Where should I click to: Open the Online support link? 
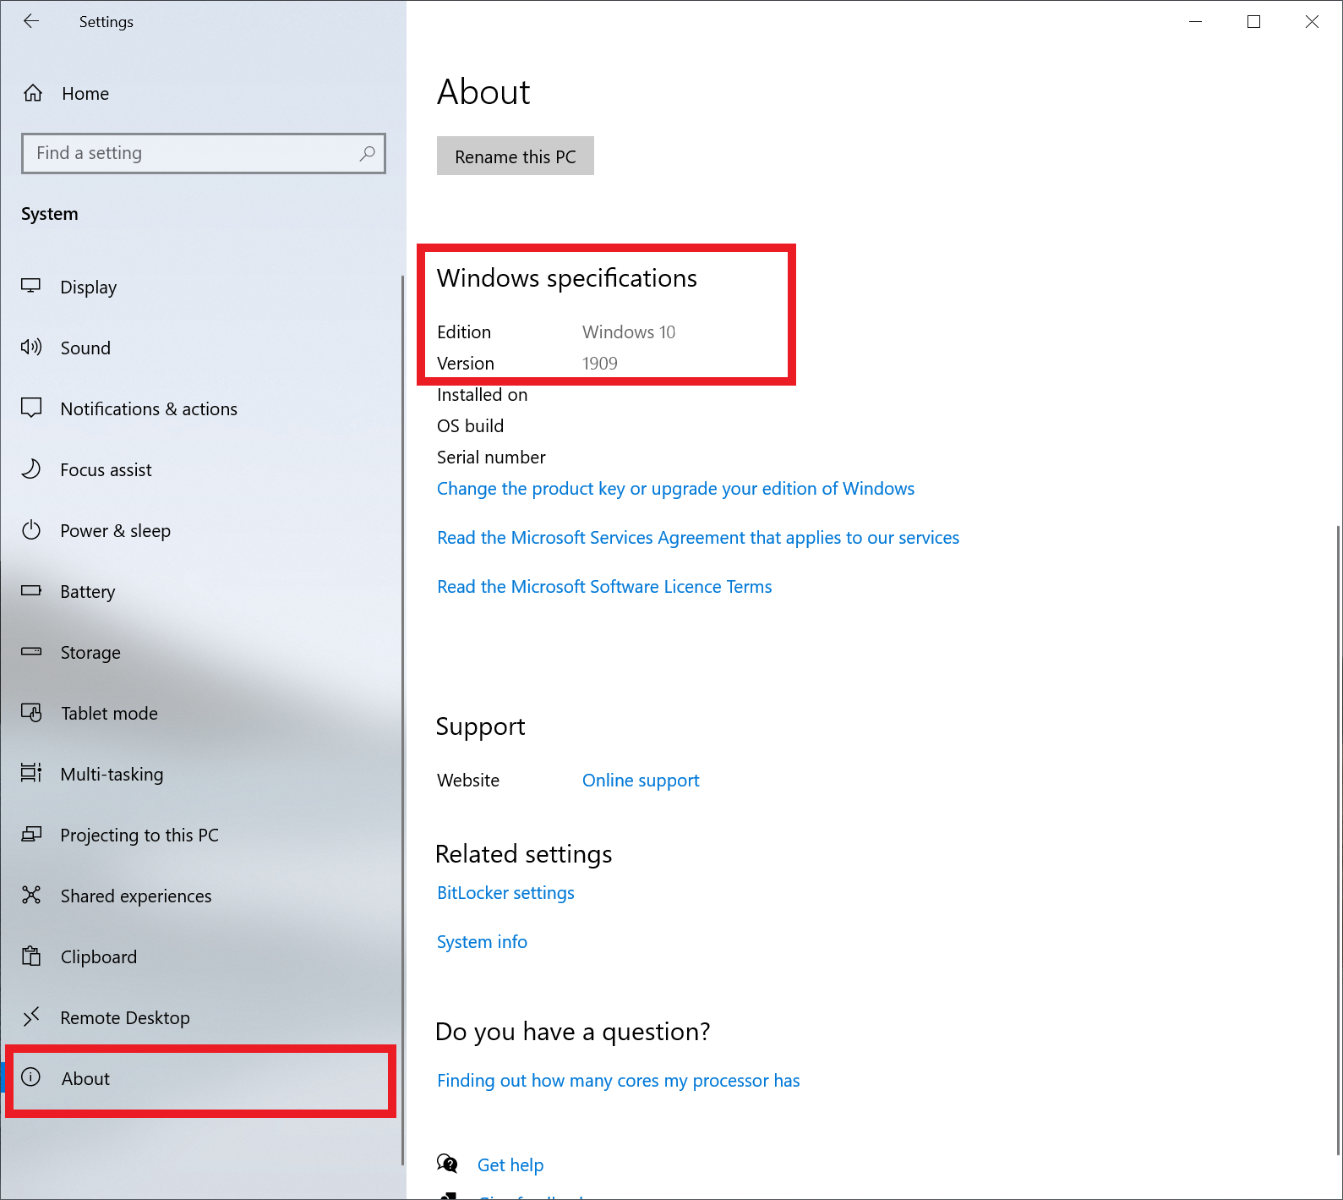point(641,781)
